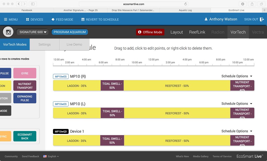267x161 pixels.
Task: Click LAGOON - 35% segment on MP10 (L)
Action: click(77, 113)
